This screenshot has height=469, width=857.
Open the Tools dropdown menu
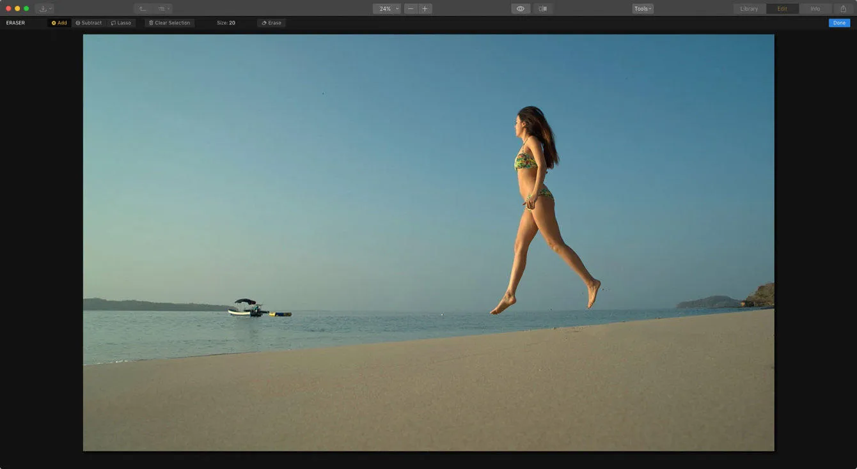point(643,9)
